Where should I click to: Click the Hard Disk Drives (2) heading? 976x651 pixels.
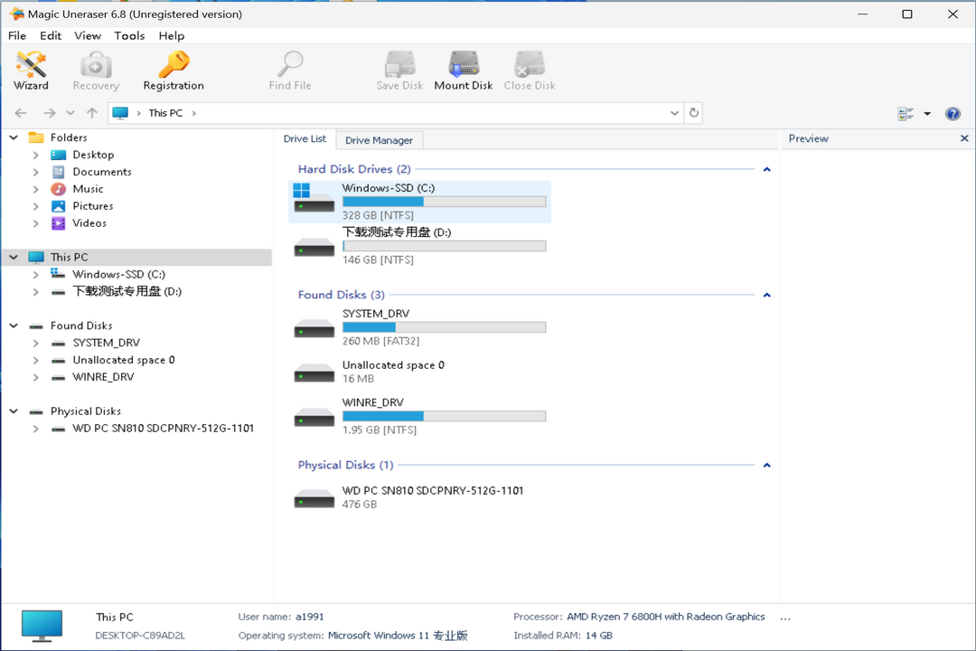(354, 169)
